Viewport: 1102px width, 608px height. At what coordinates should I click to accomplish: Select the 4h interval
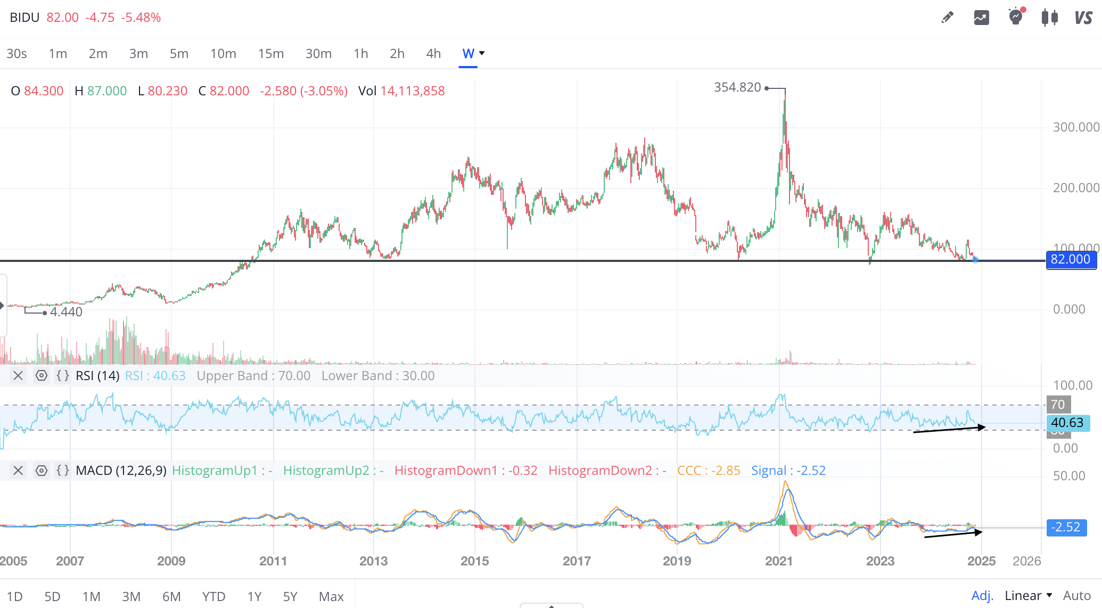click(x=433, y=53)
